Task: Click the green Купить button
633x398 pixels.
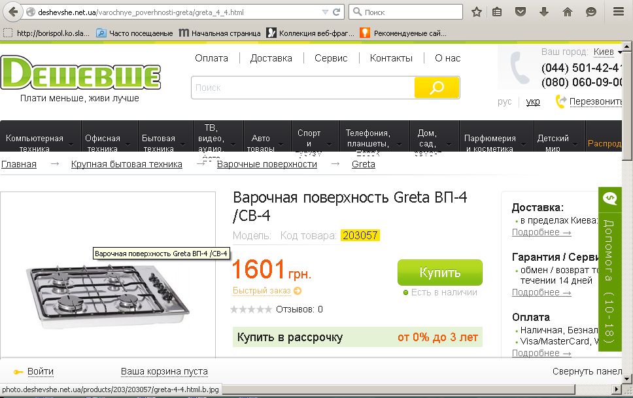Action: coord(439,273)
